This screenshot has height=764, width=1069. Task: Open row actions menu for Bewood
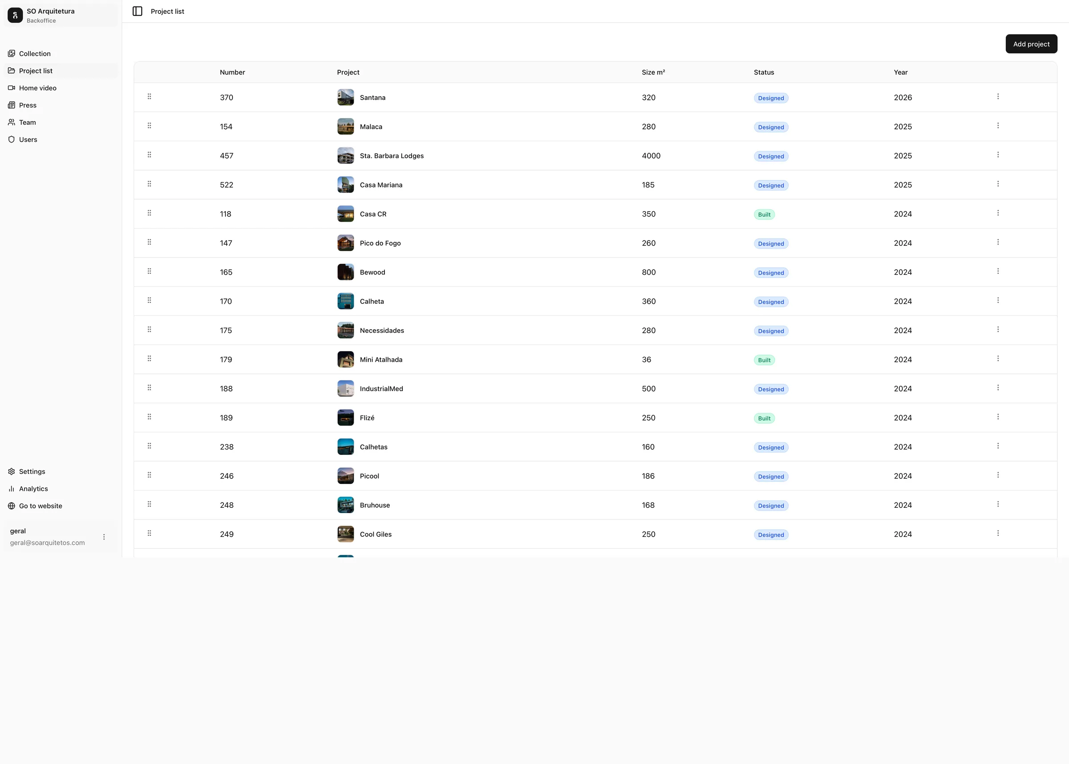coord(998,271)
